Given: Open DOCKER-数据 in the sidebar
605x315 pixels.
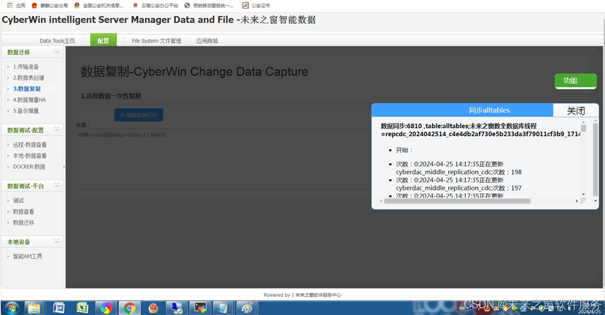Looking at the screenshot, I should click(29, 166).
